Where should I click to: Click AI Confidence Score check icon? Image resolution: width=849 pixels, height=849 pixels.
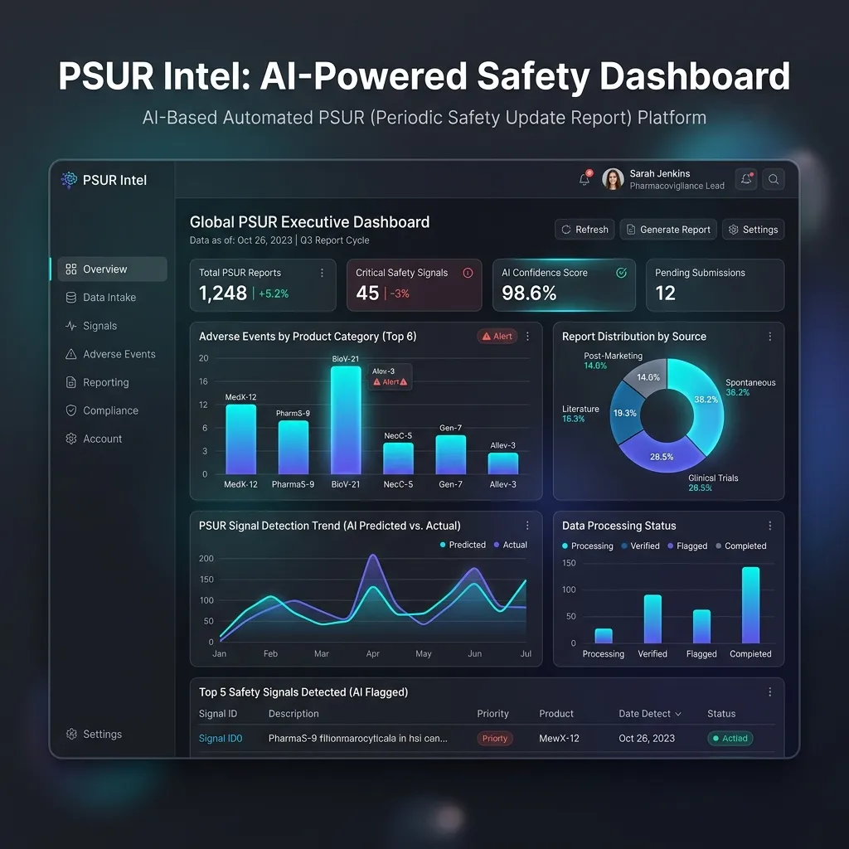coord(622,273)
